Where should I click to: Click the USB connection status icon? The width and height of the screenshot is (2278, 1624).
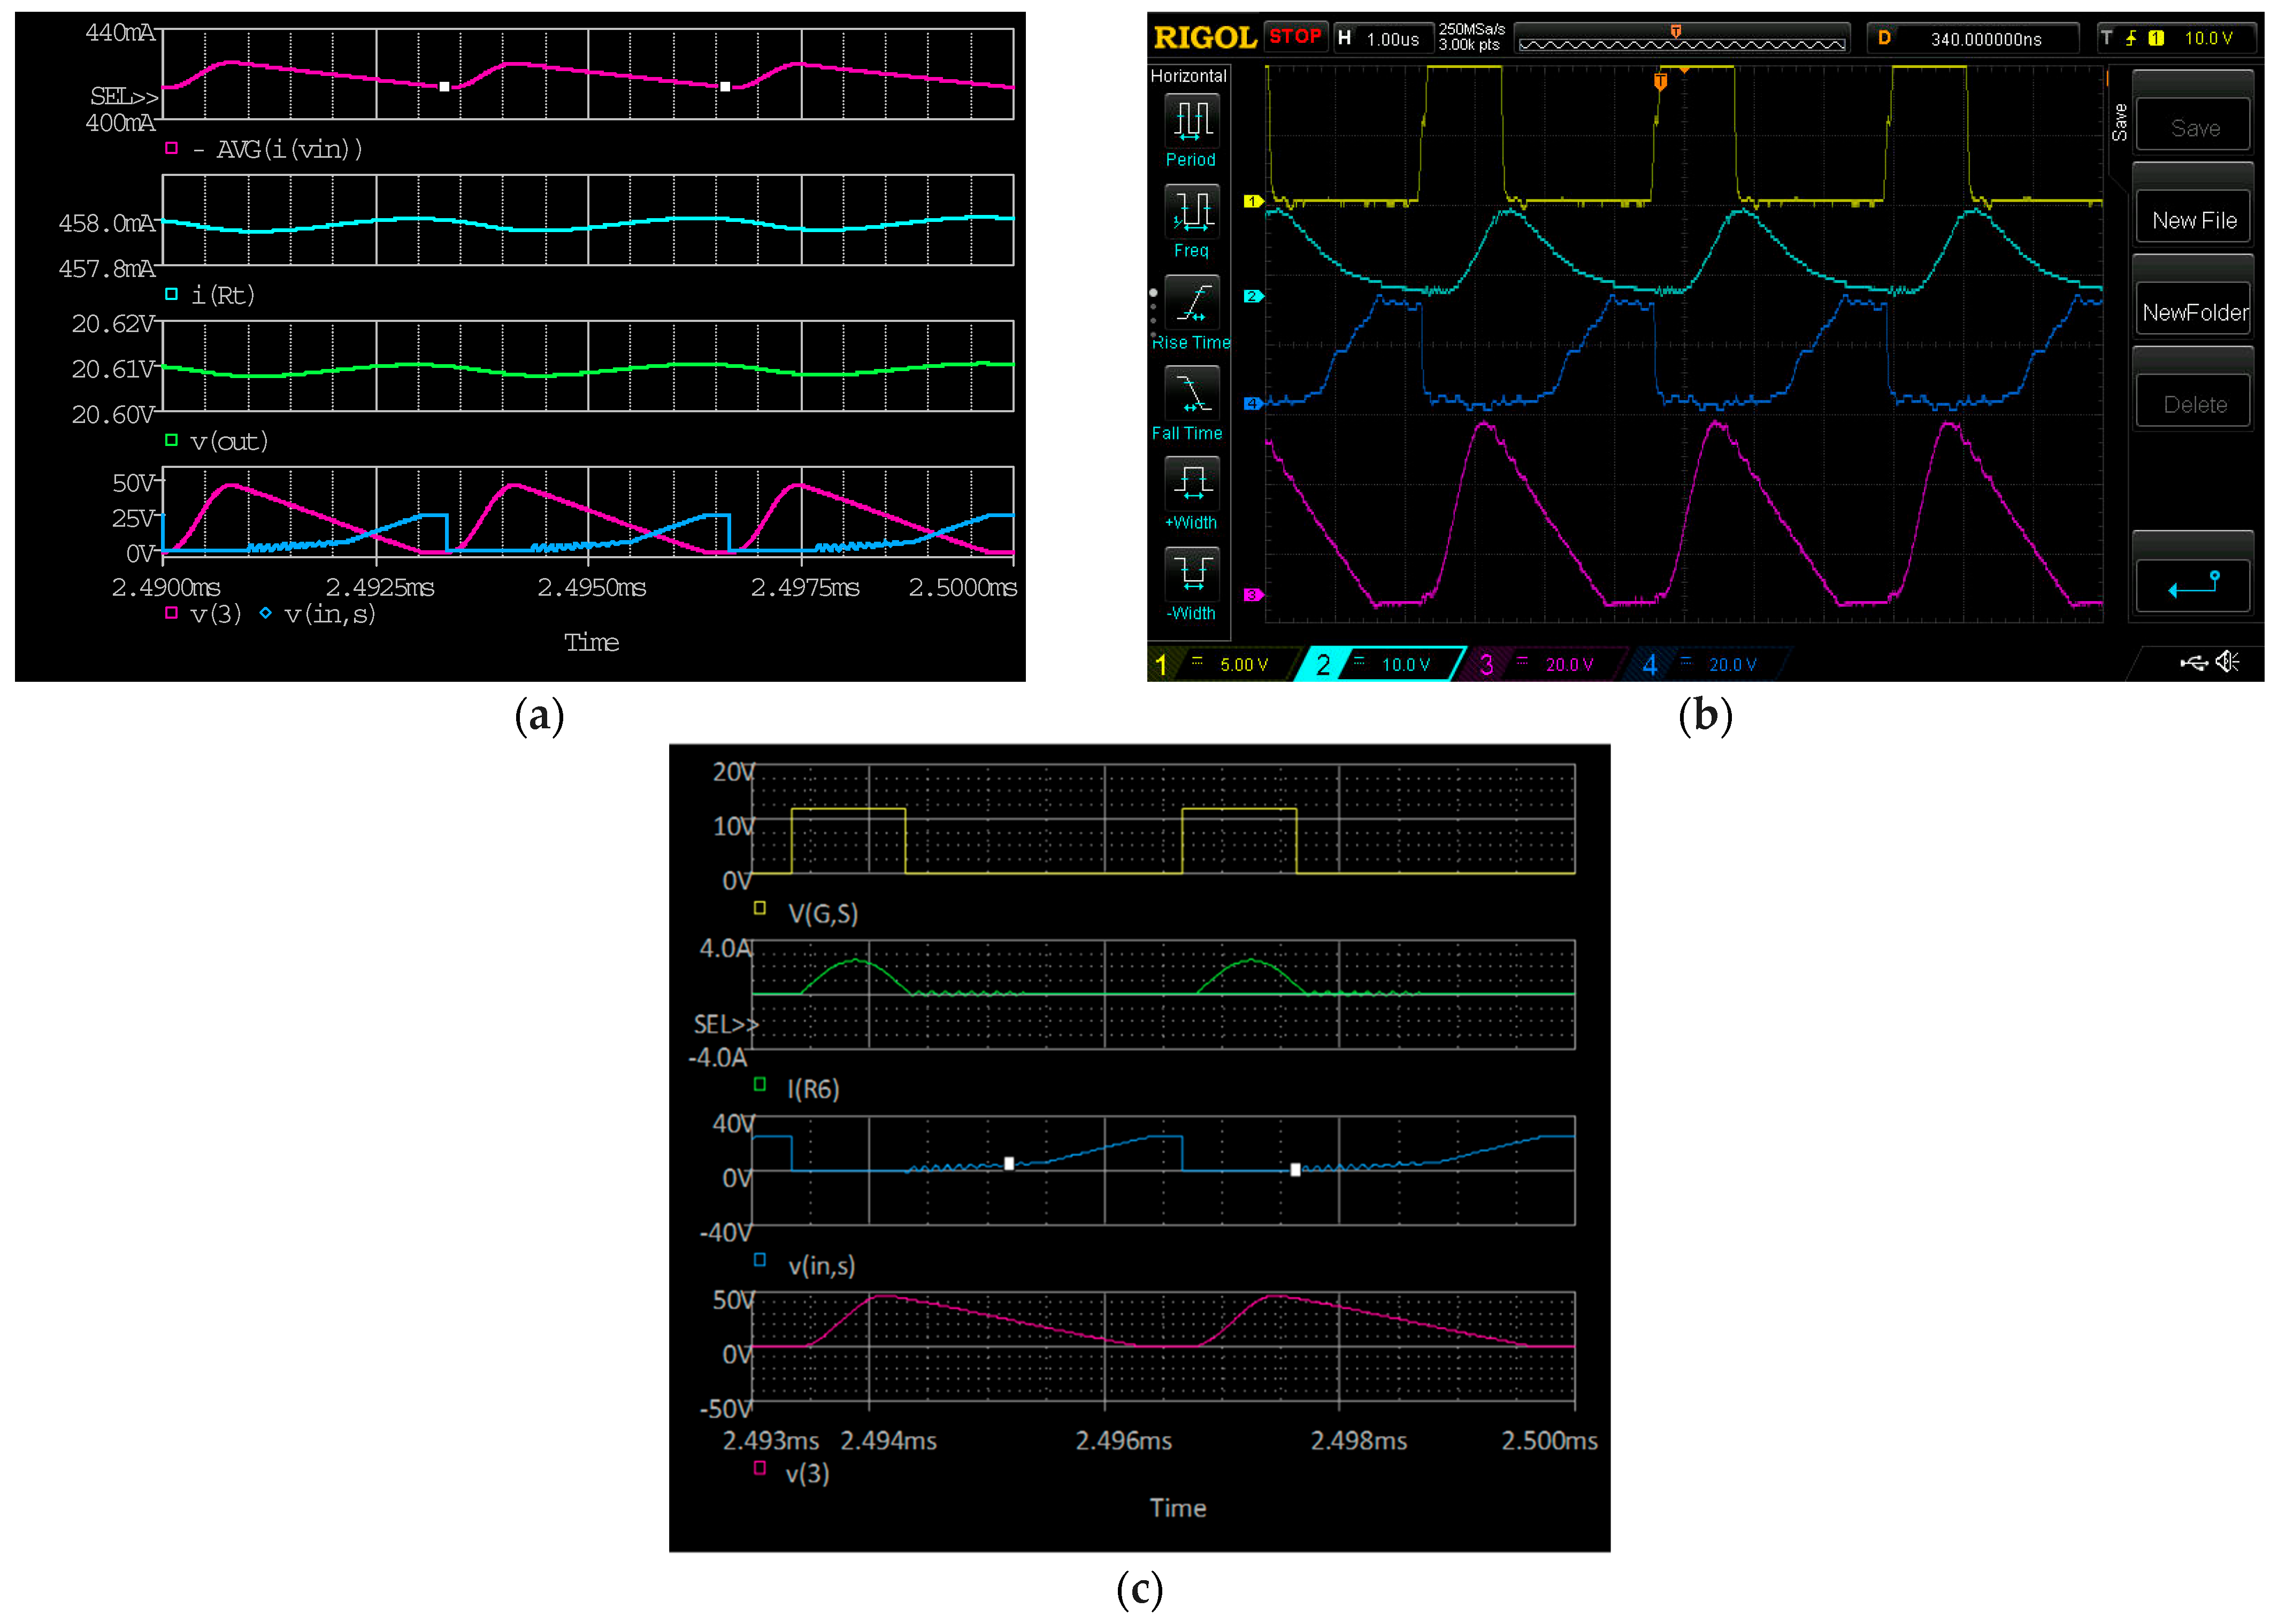(2194, 662)
